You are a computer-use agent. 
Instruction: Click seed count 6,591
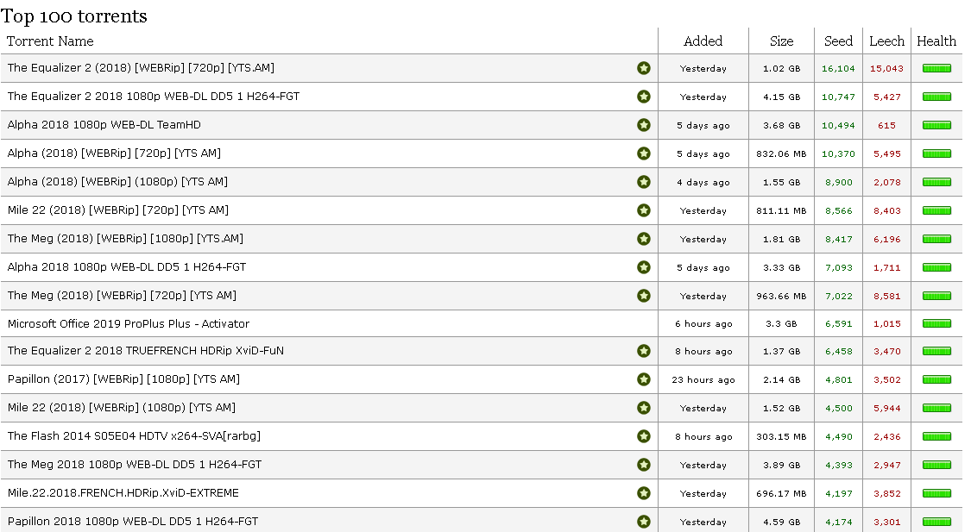click(838, 324)
